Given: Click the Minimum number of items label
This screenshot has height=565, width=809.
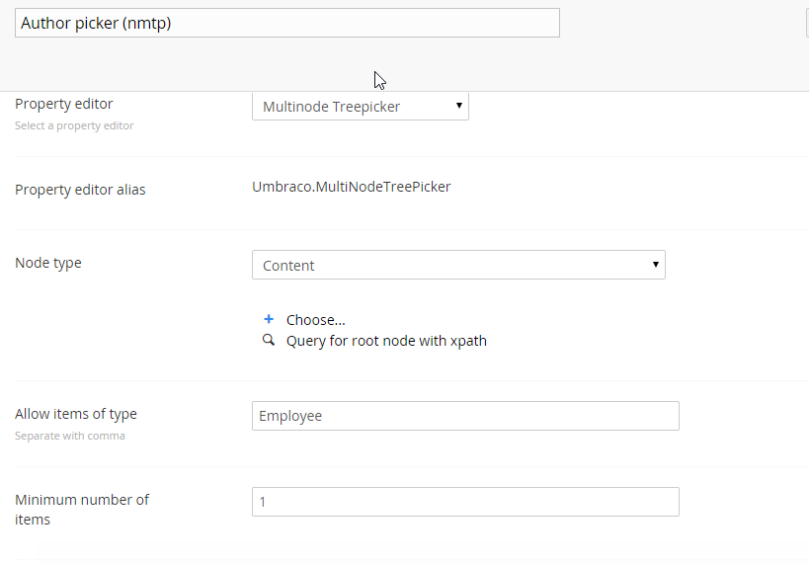Looking at the screenshot, I should pyautogui.click(x=82, y=510).
